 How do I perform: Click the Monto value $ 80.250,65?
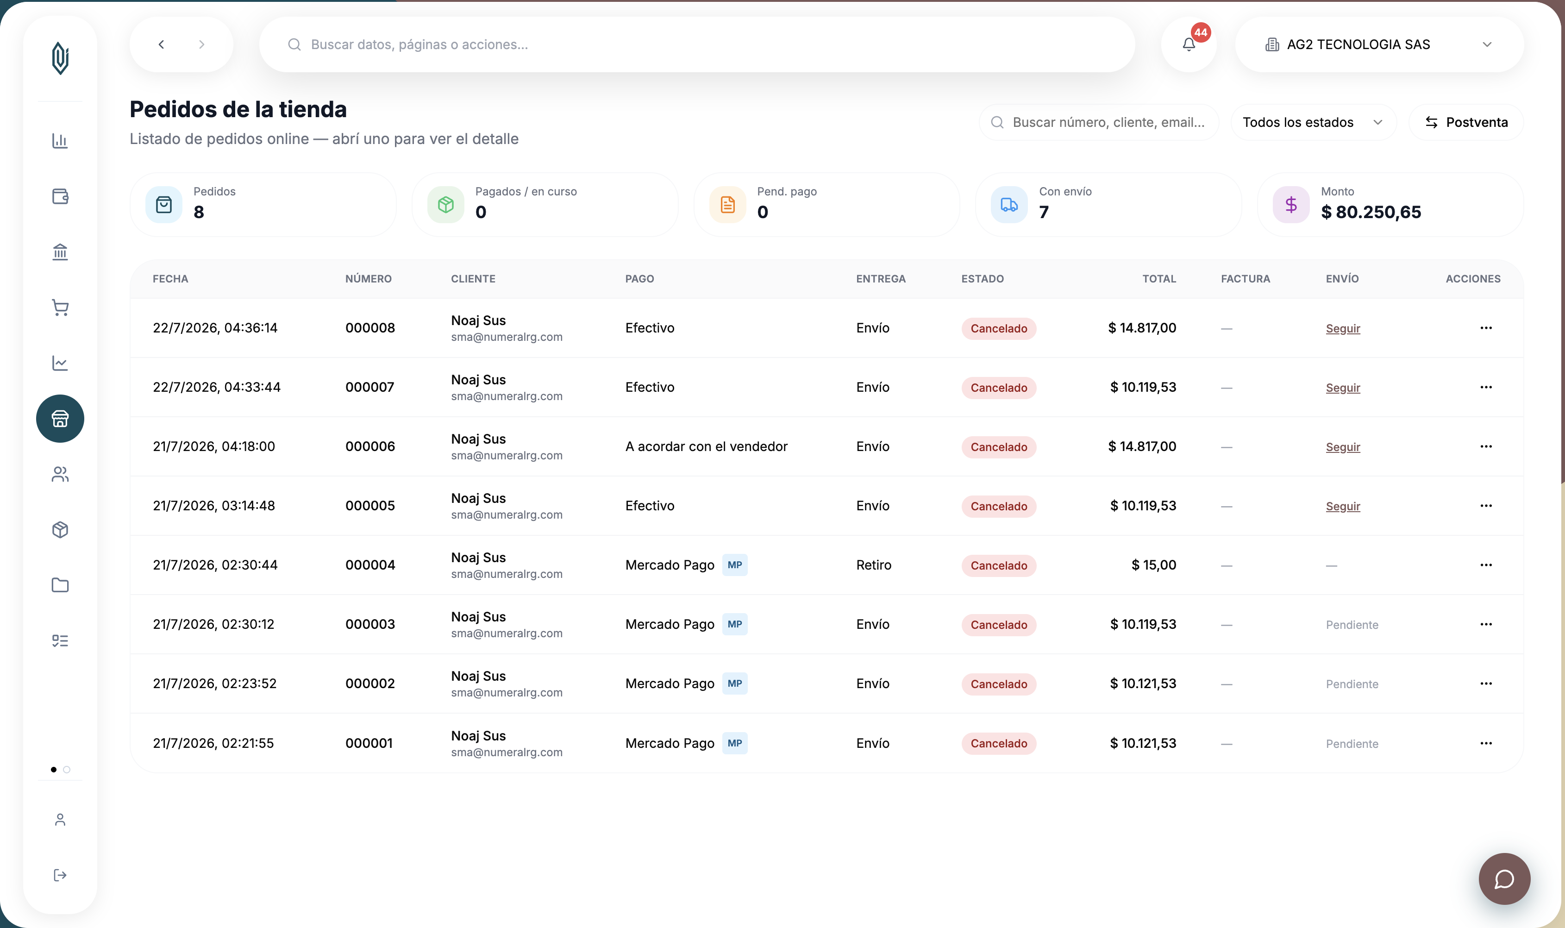tap(1371, 212)
